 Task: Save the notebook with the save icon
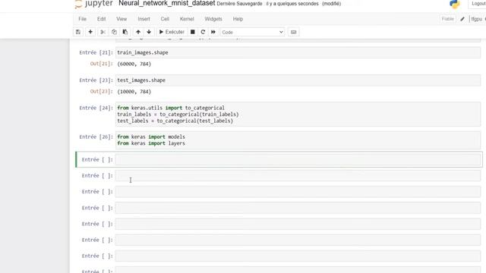coord(78,32)
